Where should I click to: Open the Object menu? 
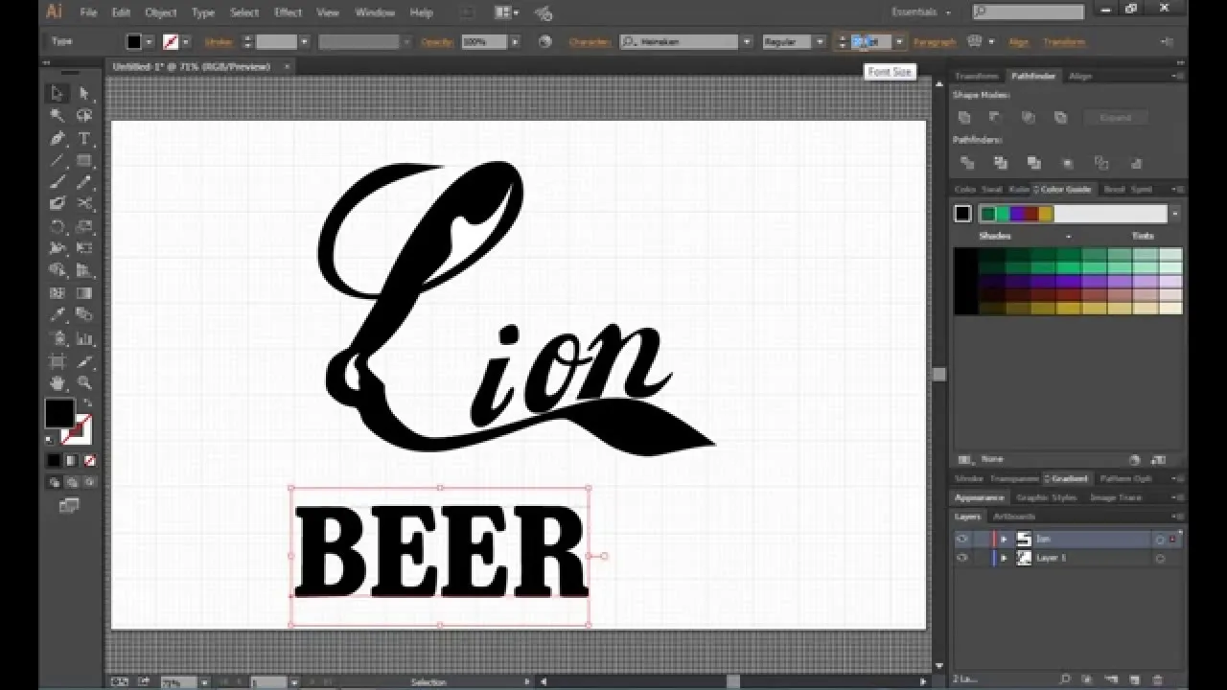click(x=160, y=12)
